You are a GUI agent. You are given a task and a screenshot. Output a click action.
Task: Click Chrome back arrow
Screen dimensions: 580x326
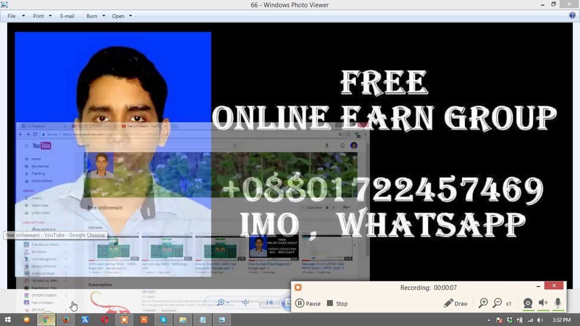20,134
